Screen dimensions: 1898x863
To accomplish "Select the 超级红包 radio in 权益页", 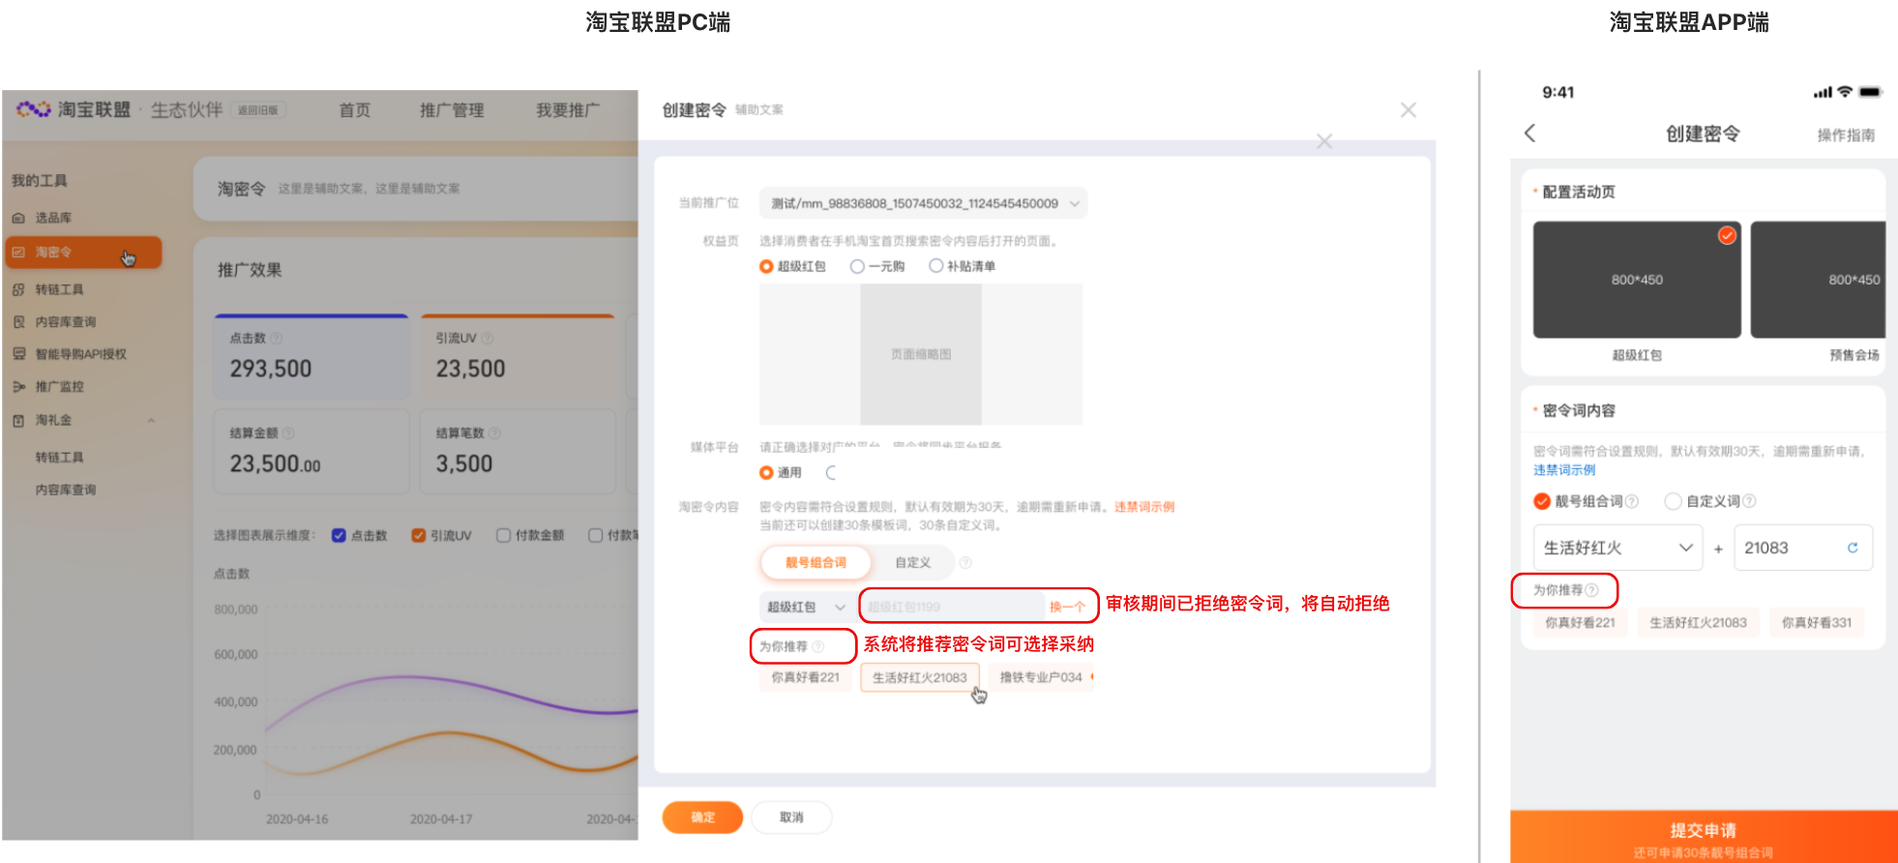I will click(766, 267).
